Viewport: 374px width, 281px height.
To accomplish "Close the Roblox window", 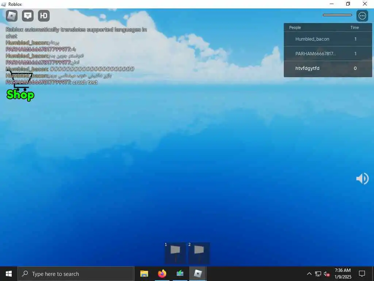I will [x=365, y=4].
